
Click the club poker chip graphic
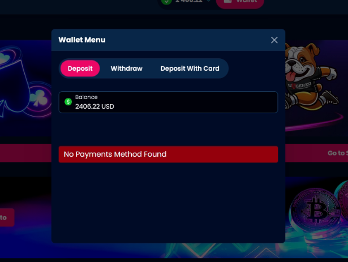tap(39, 98)
